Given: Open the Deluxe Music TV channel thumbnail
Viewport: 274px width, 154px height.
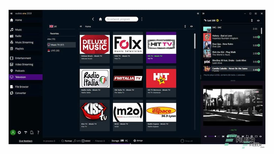Looking at the screenshot, I should pyautogui.click(x=94, y=44).
